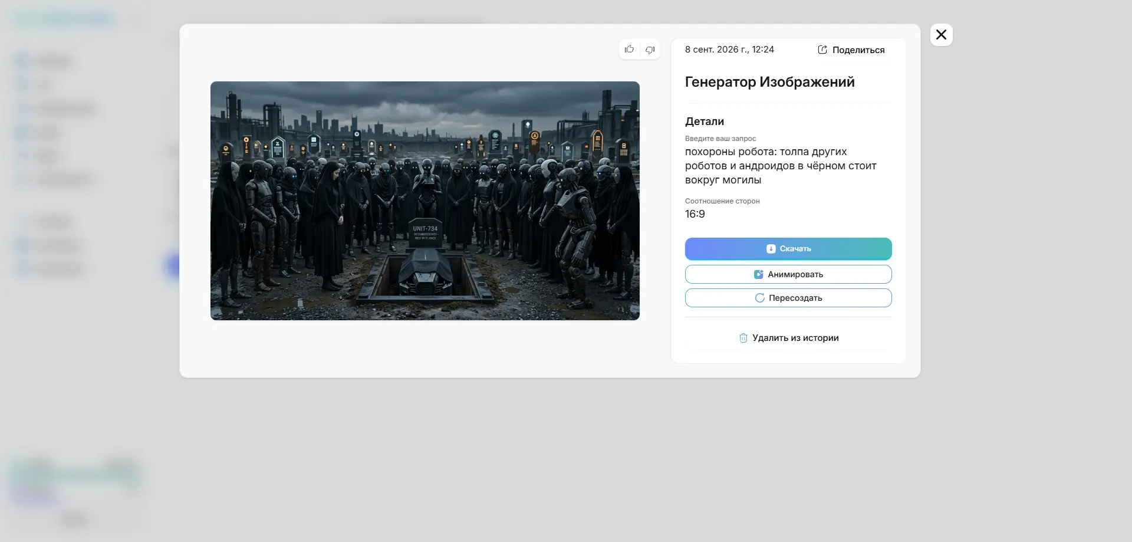This screenshot has height=542, width=1132.
Task: Click the Генератор Изображений heading
Action: 769,82
